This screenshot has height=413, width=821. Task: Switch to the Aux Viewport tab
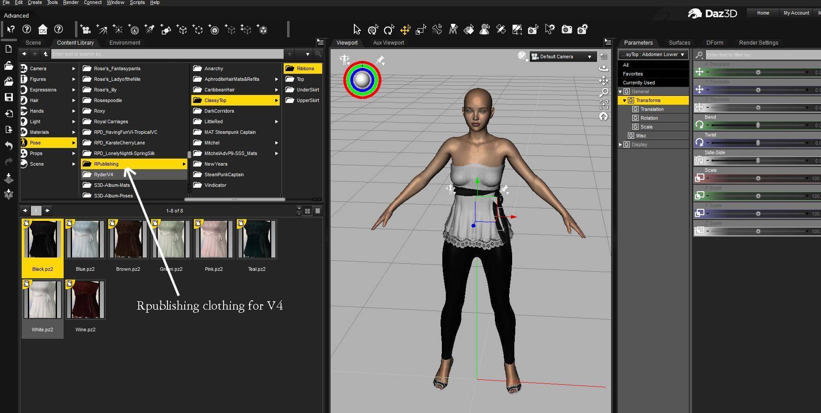coord(388,43)
